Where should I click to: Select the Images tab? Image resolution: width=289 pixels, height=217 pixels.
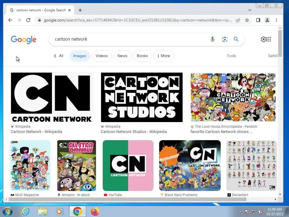click(80, 56)
